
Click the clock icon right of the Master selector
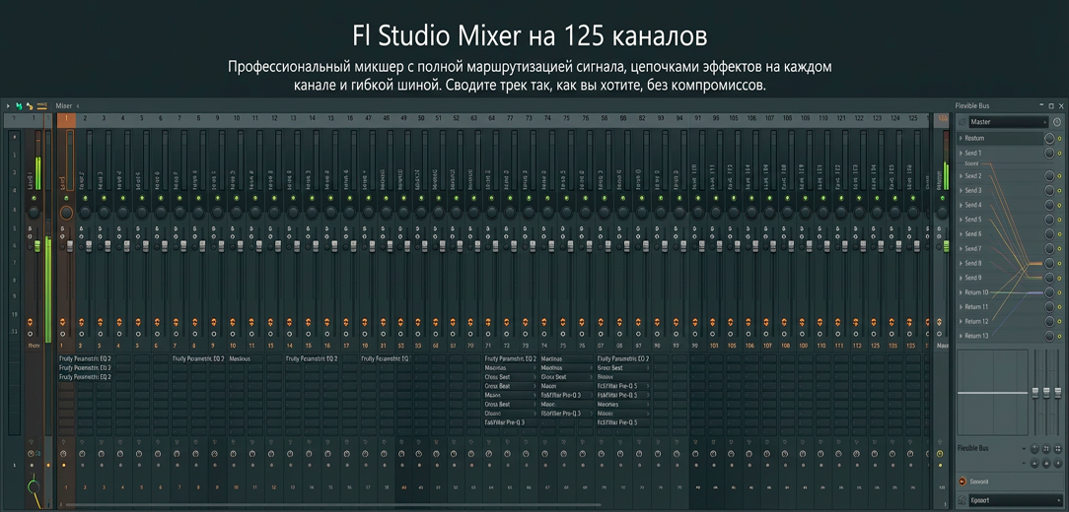point(1057,122)
